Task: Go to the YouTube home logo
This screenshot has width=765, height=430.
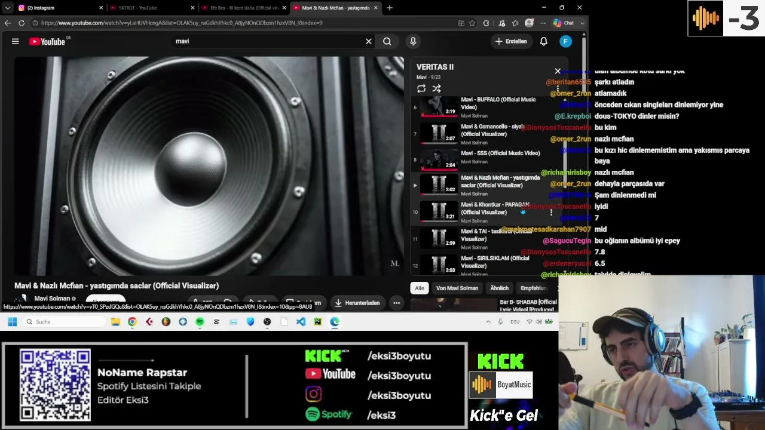Action: click(x=47, y=41)
